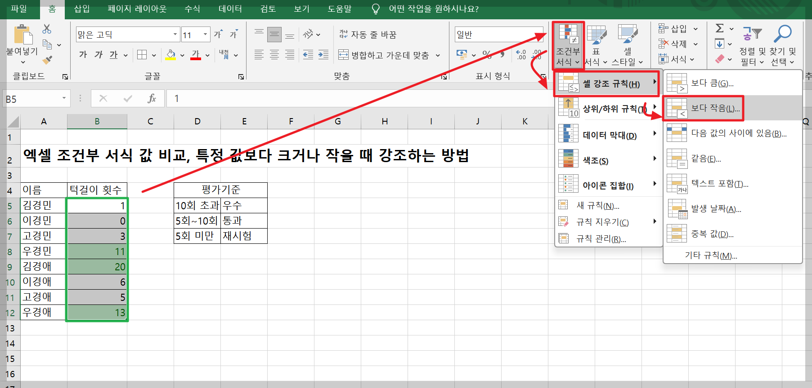This screenshot has height=388, width=812.
Task: Select 셀 강조 규칙 menu item
Action: (607, 84)
